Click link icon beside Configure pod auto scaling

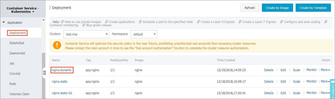[x=281, y=22]
